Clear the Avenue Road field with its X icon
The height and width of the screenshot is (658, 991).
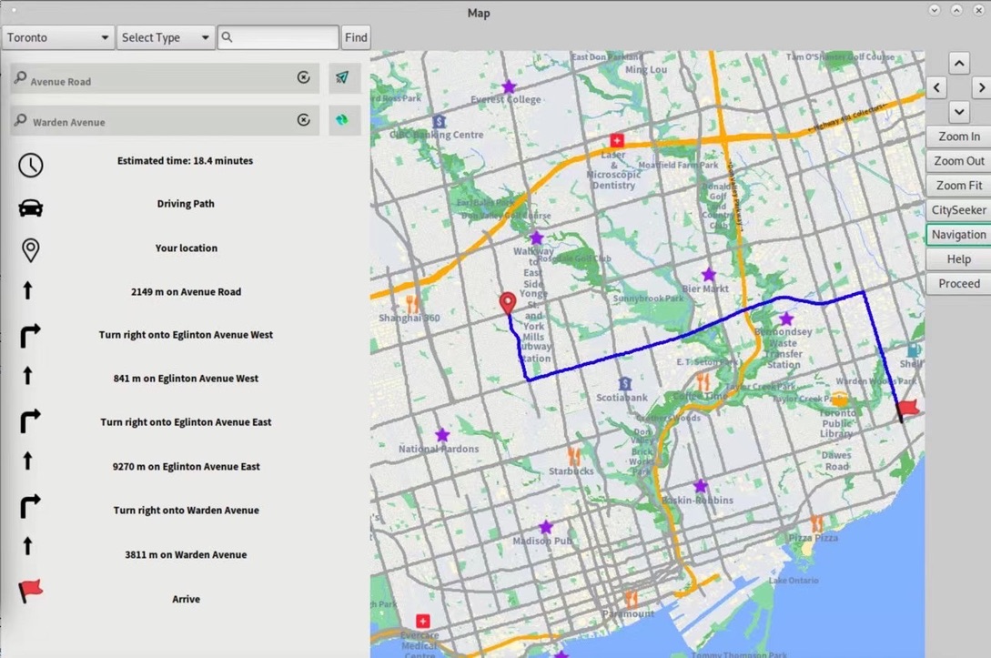point(304,78)
